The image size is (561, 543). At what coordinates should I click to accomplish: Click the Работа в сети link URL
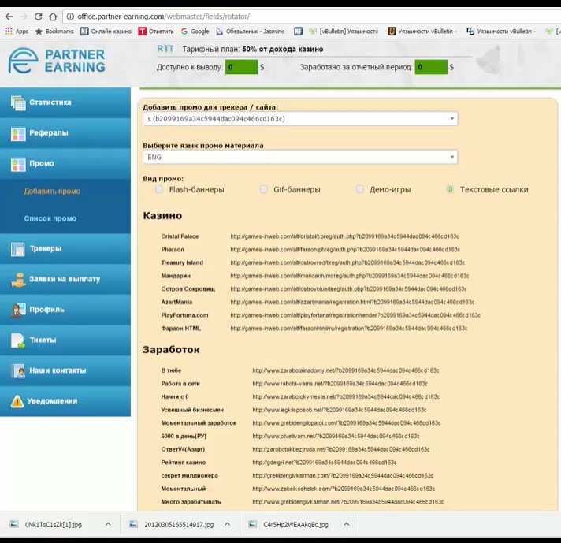pyautogui.click(x=340, y=384)
